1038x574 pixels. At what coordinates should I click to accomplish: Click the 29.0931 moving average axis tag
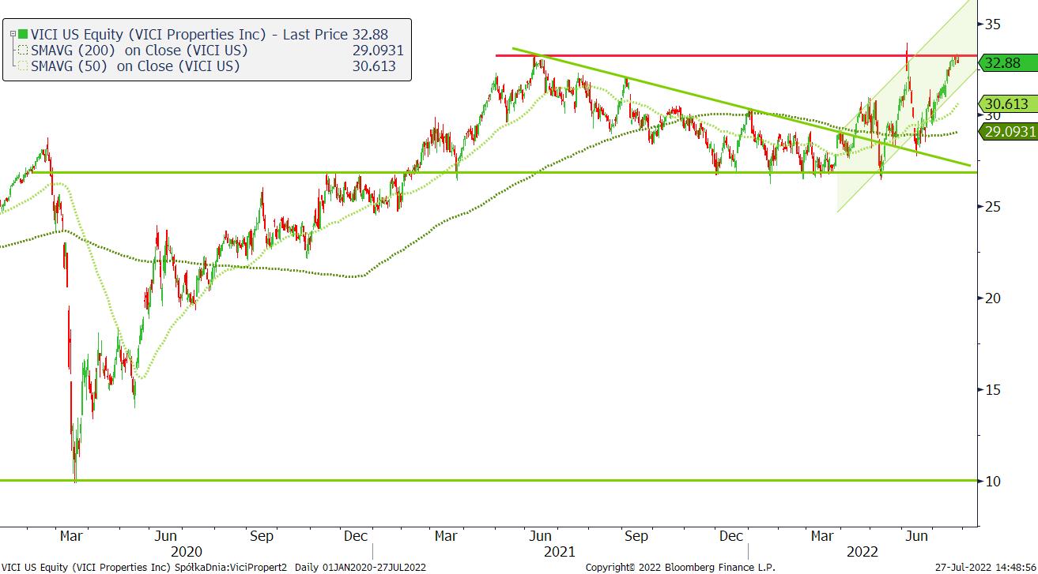1006,131
